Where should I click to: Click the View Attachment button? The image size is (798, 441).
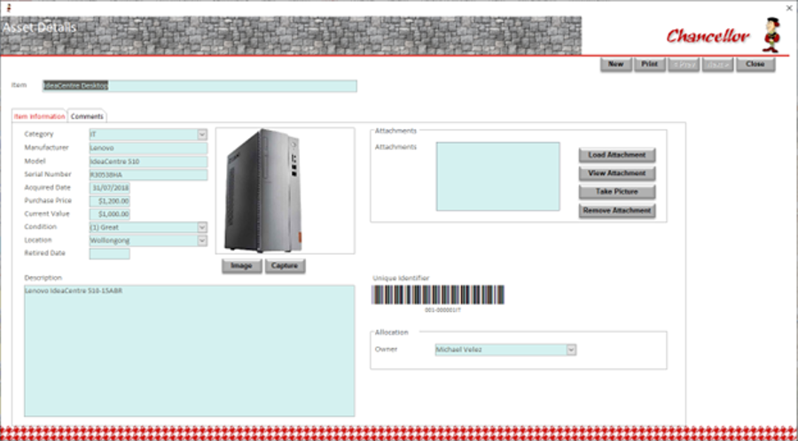[617, 174]
